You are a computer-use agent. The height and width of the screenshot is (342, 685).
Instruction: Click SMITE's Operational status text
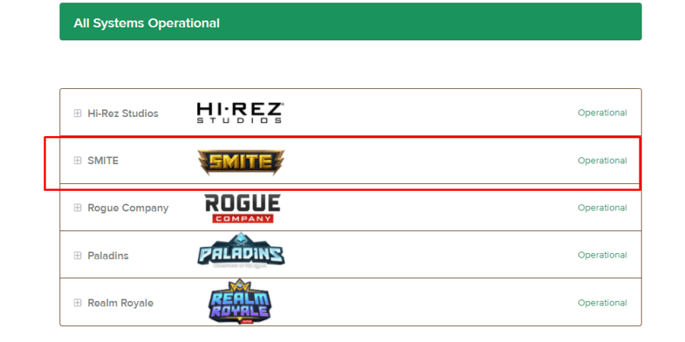(x=603, y=160)
